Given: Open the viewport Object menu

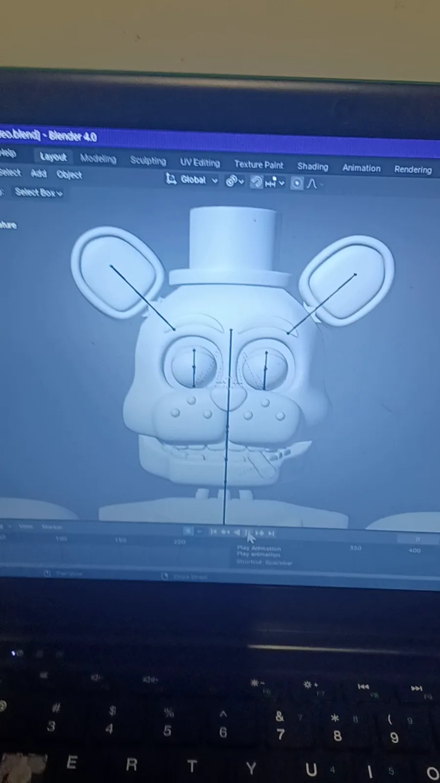Looking at the screenshot, I should click(69, 174).
